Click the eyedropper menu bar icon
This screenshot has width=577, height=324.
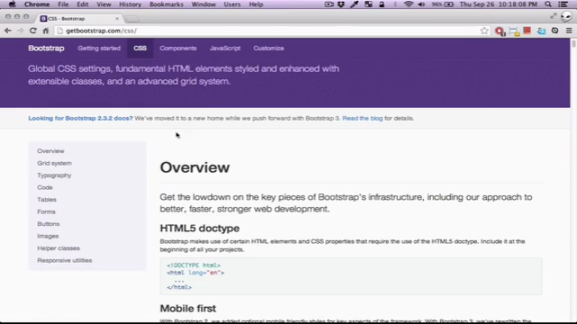354,4
